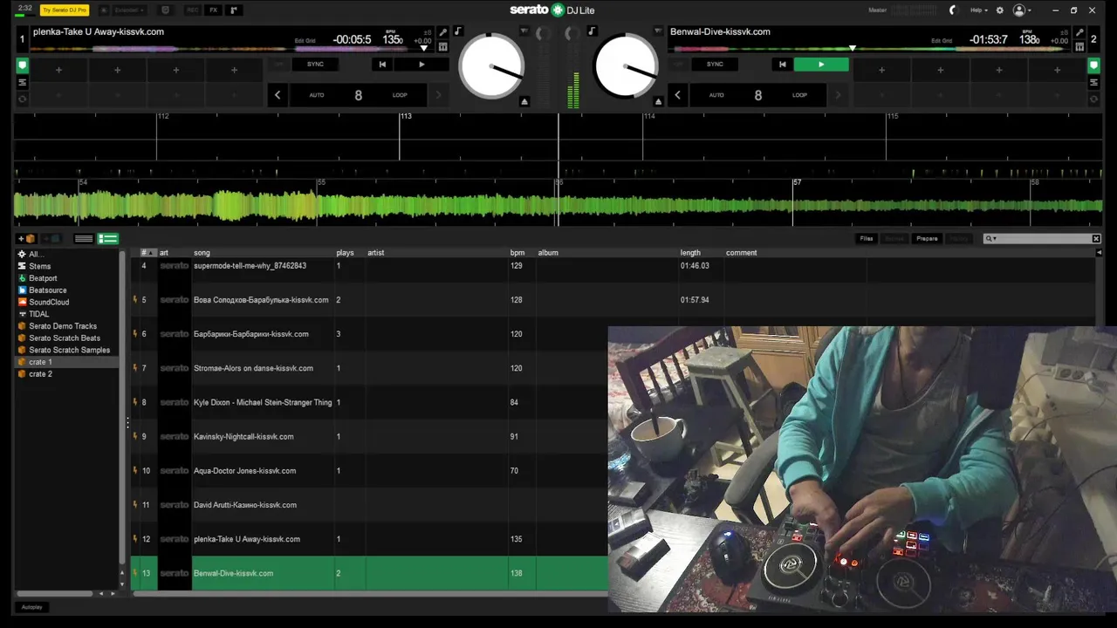Image resolution: width=1117 pixels, height=628 pixels.
Task: Click the deck 1 platter jog wheel
Action: 491,66
